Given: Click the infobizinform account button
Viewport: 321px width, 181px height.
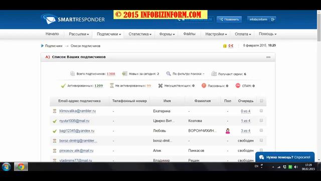Looking at the screenshot, I should click(x=261, y=19).
